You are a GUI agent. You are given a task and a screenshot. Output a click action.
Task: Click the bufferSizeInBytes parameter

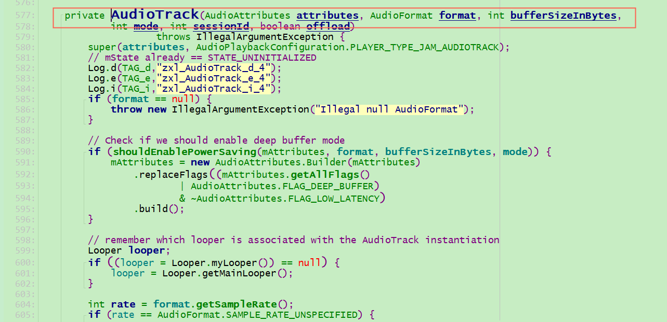[563, 16]
